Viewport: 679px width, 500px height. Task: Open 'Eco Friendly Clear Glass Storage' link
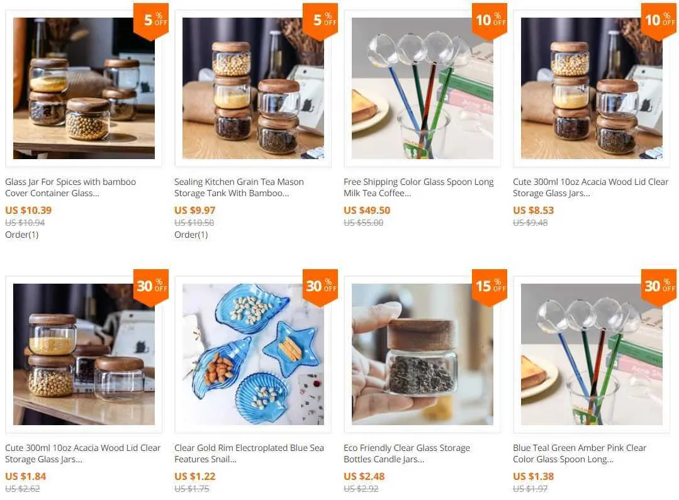tap(407, 453)
